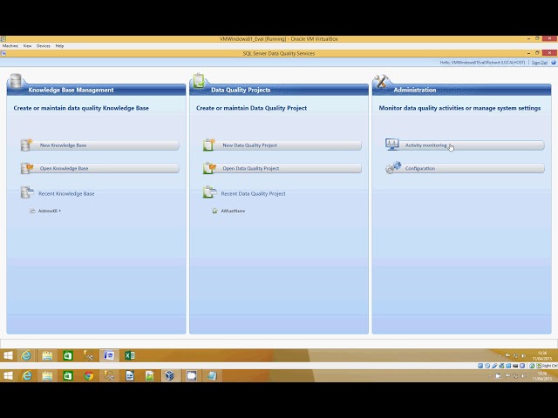Open File Explorer on guest VM taskbar
The image size is (558, 418).
[47, 355]
